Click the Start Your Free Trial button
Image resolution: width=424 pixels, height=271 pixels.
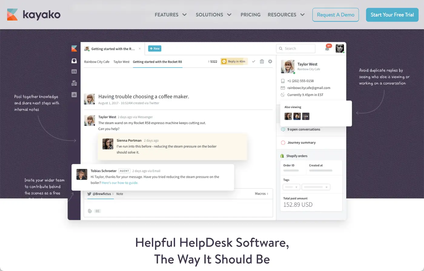pyautogui.click(x=392, y=15)
